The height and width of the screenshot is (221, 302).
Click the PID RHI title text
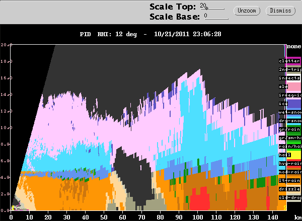click(x=108, y=34)
